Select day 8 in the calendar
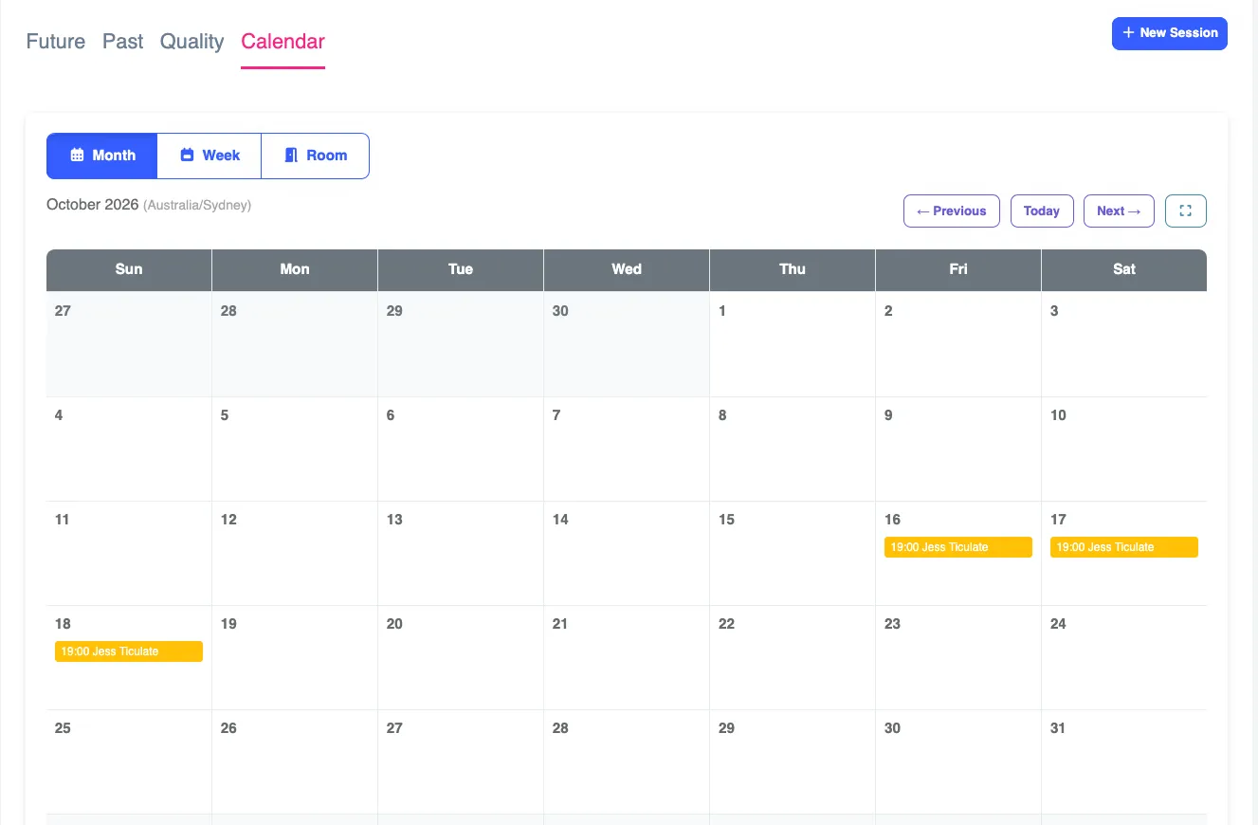The width and height of the screenshot is (1258, 825). click(793, 449)
